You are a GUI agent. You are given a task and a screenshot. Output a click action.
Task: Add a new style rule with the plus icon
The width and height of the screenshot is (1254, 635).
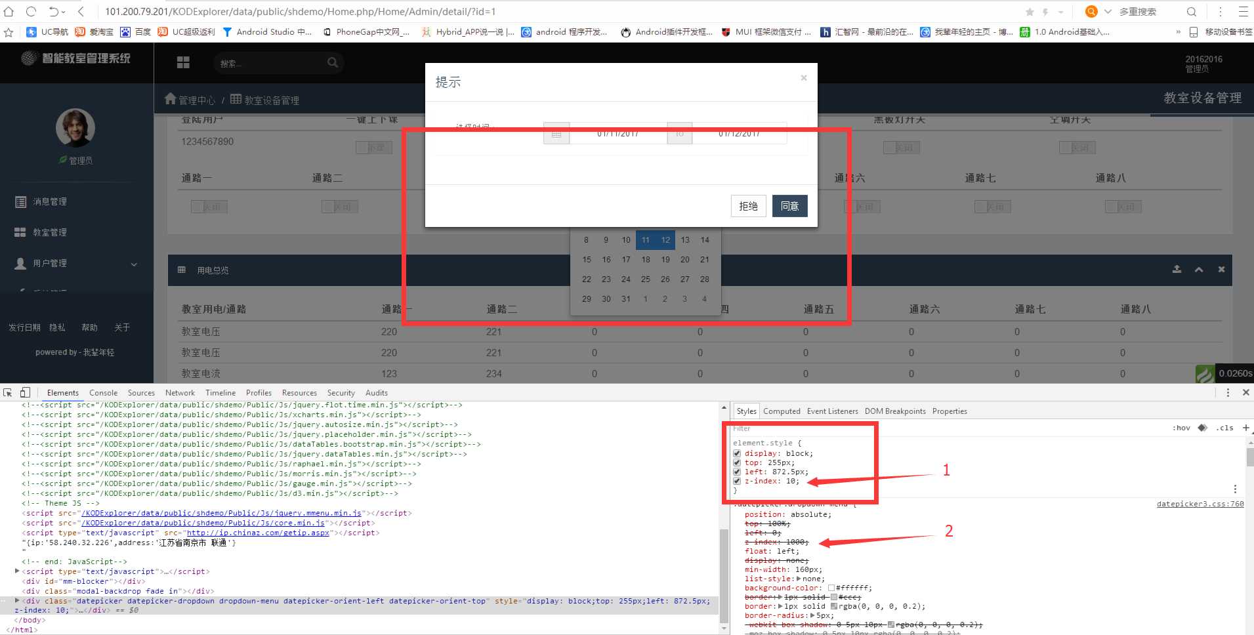(1246, 428)
